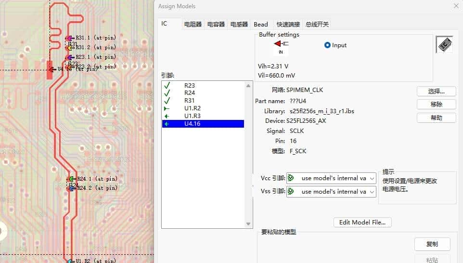Click the checkmark icon next to R23

coord(167,85)
